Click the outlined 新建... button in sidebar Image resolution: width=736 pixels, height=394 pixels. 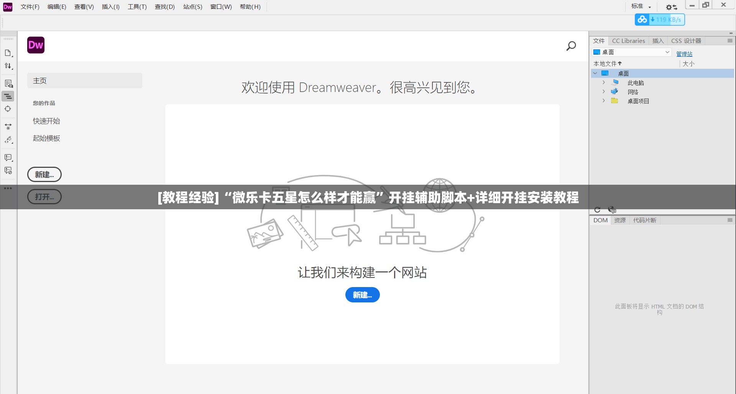(x=44, y=174)
